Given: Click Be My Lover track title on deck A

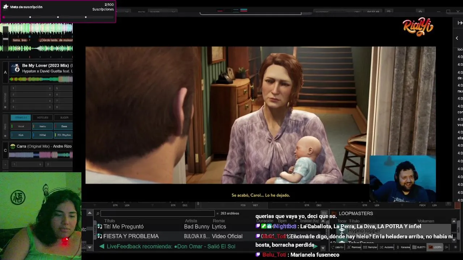Looking at the screenshot, I should (x=45, y=66).
